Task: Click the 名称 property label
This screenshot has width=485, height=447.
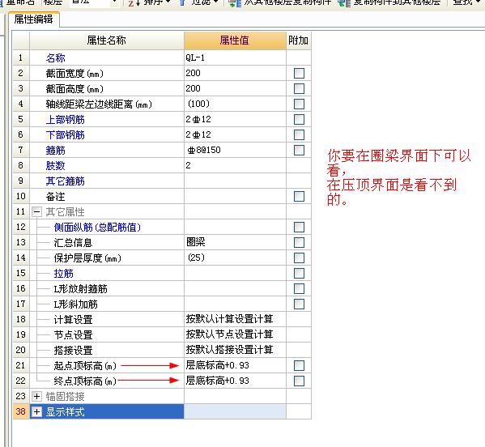Action: (55, 57)
